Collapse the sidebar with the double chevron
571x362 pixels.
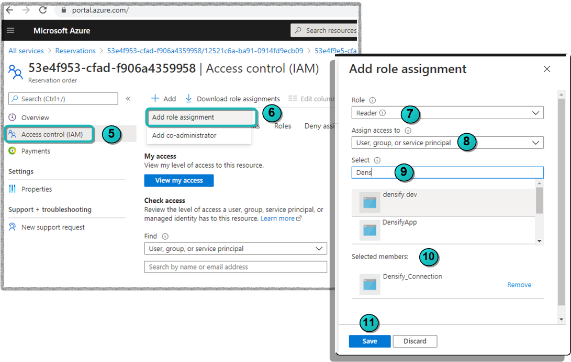tap(128, 99)
